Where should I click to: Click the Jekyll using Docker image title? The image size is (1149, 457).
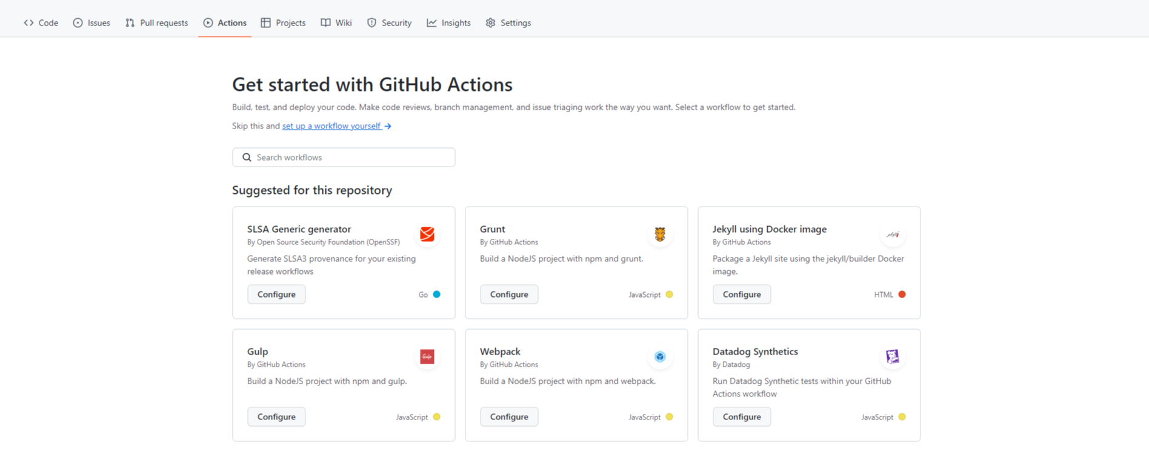click(770, 229)
